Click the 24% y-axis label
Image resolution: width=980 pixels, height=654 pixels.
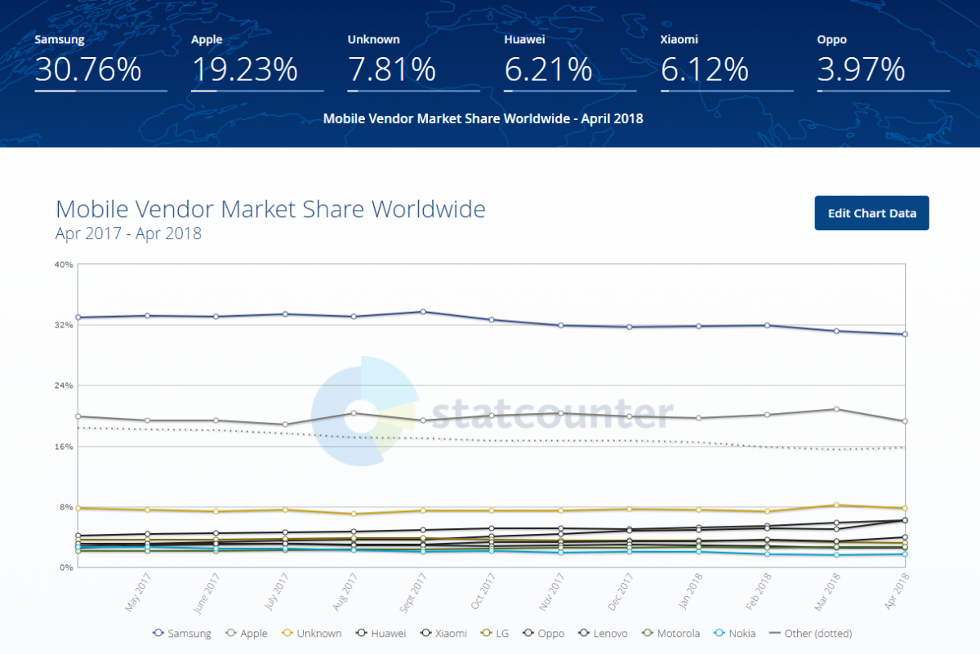point(65,385)
